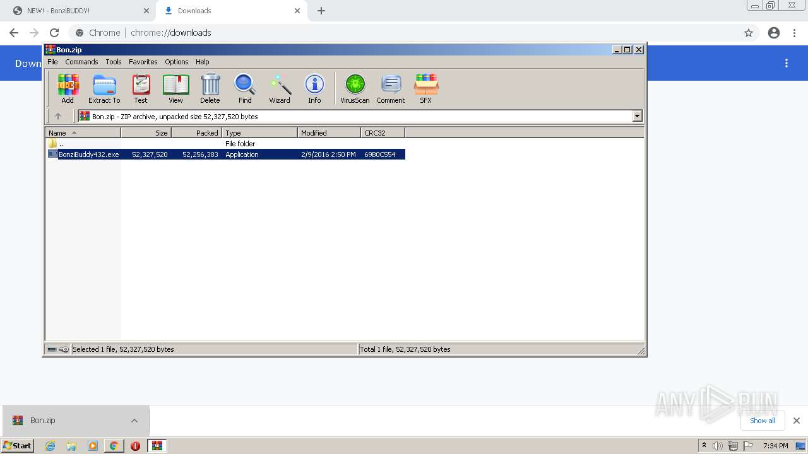Open the Opera icon in the taskbar
Image resolution: width=808 pixels, height=454 pixels.
135,446
